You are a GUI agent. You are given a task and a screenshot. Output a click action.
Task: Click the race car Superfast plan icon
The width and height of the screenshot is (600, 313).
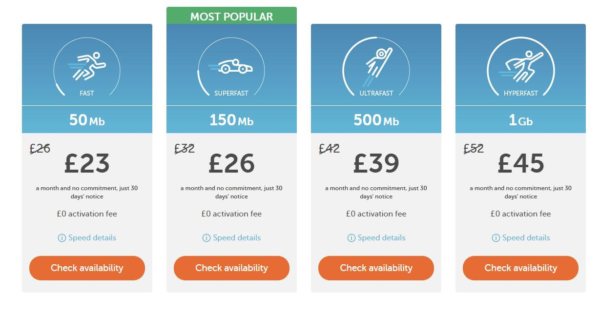pos(230,67)
